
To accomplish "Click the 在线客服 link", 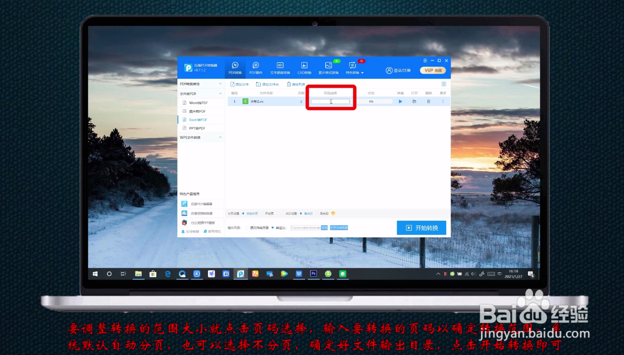I will 190,231.
